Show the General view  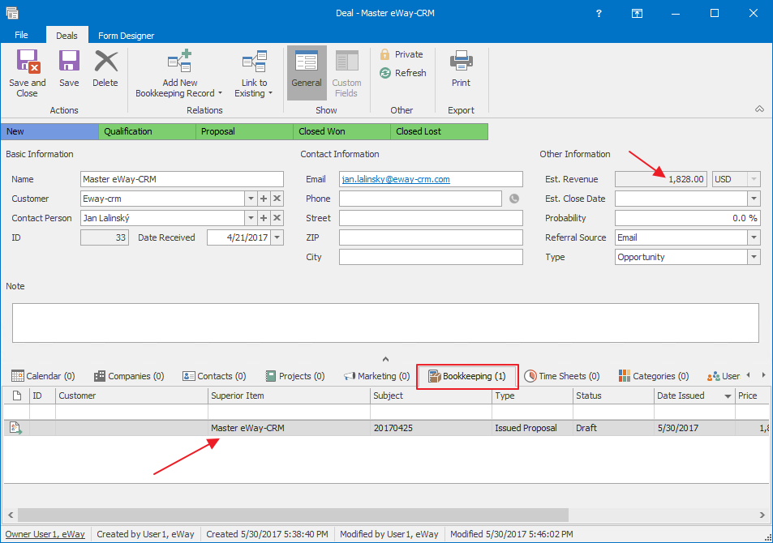(x=307, y=73)
